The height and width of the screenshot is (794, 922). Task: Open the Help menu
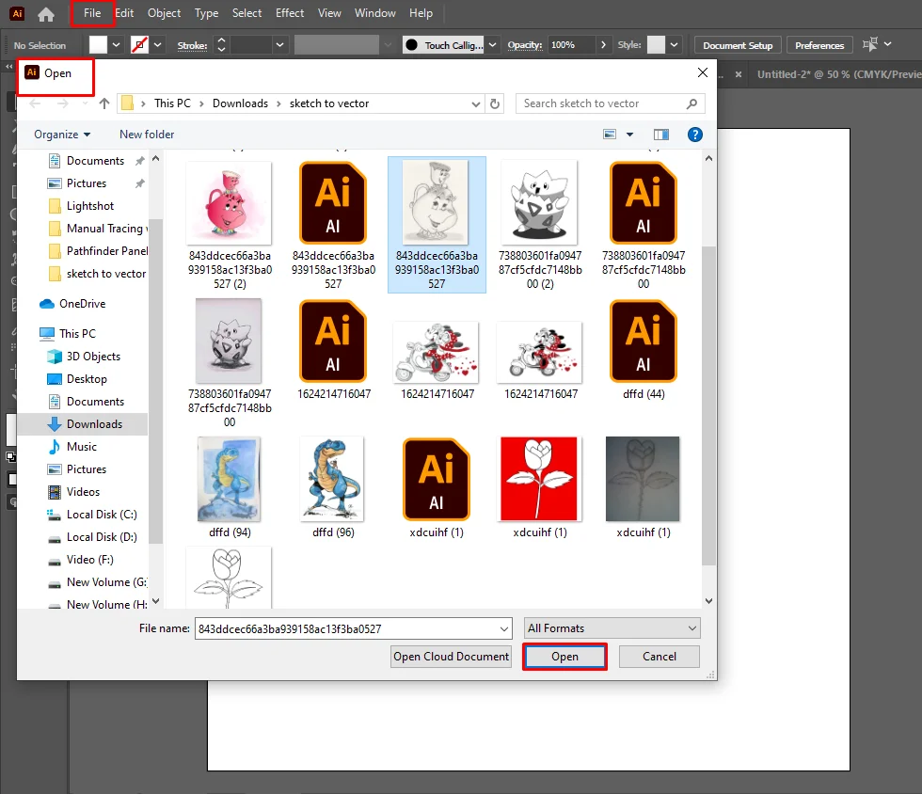(x=421, y=13)
